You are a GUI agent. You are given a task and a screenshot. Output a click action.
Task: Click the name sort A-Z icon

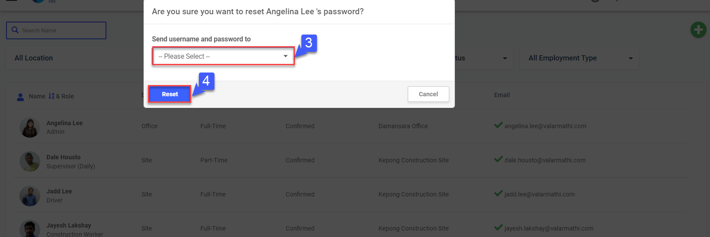coord(51,96)
